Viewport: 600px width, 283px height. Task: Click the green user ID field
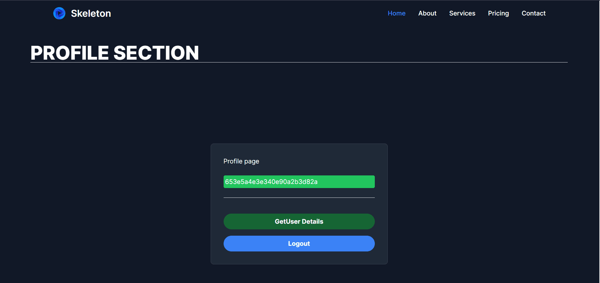click(x=299, y=182)
